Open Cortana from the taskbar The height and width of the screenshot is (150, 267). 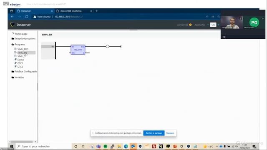click(76, 146)
